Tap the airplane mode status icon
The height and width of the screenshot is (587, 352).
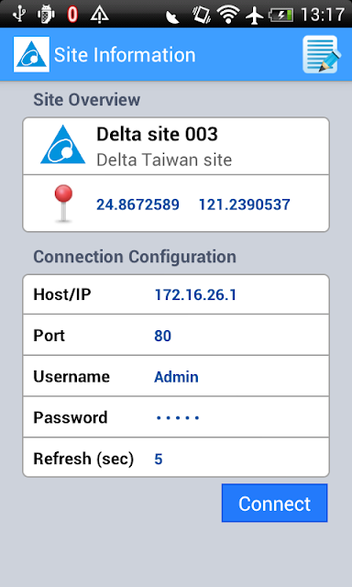point(254,15)
